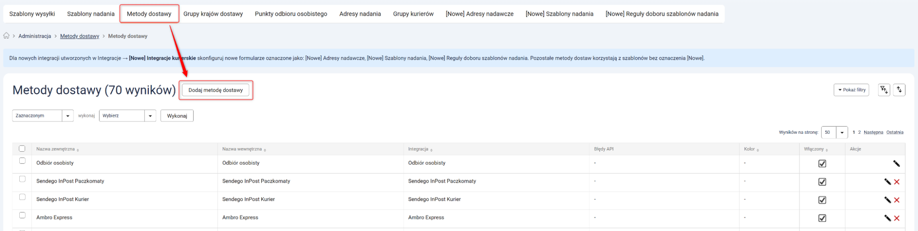Screen dimensions: 918x231
Task: Tick the row checkbox for Sendego InPost Kurier
Action: (x=22, y=197)
